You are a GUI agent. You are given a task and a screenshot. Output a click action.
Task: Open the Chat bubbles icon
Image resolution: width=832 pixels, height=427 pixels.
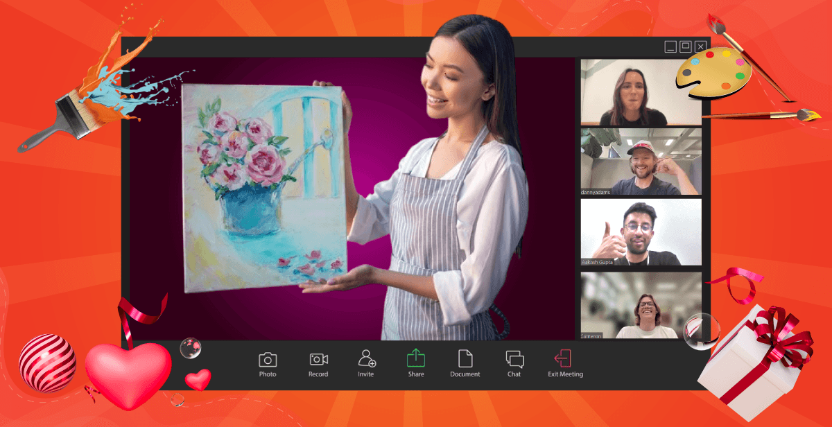coord(514,359)
